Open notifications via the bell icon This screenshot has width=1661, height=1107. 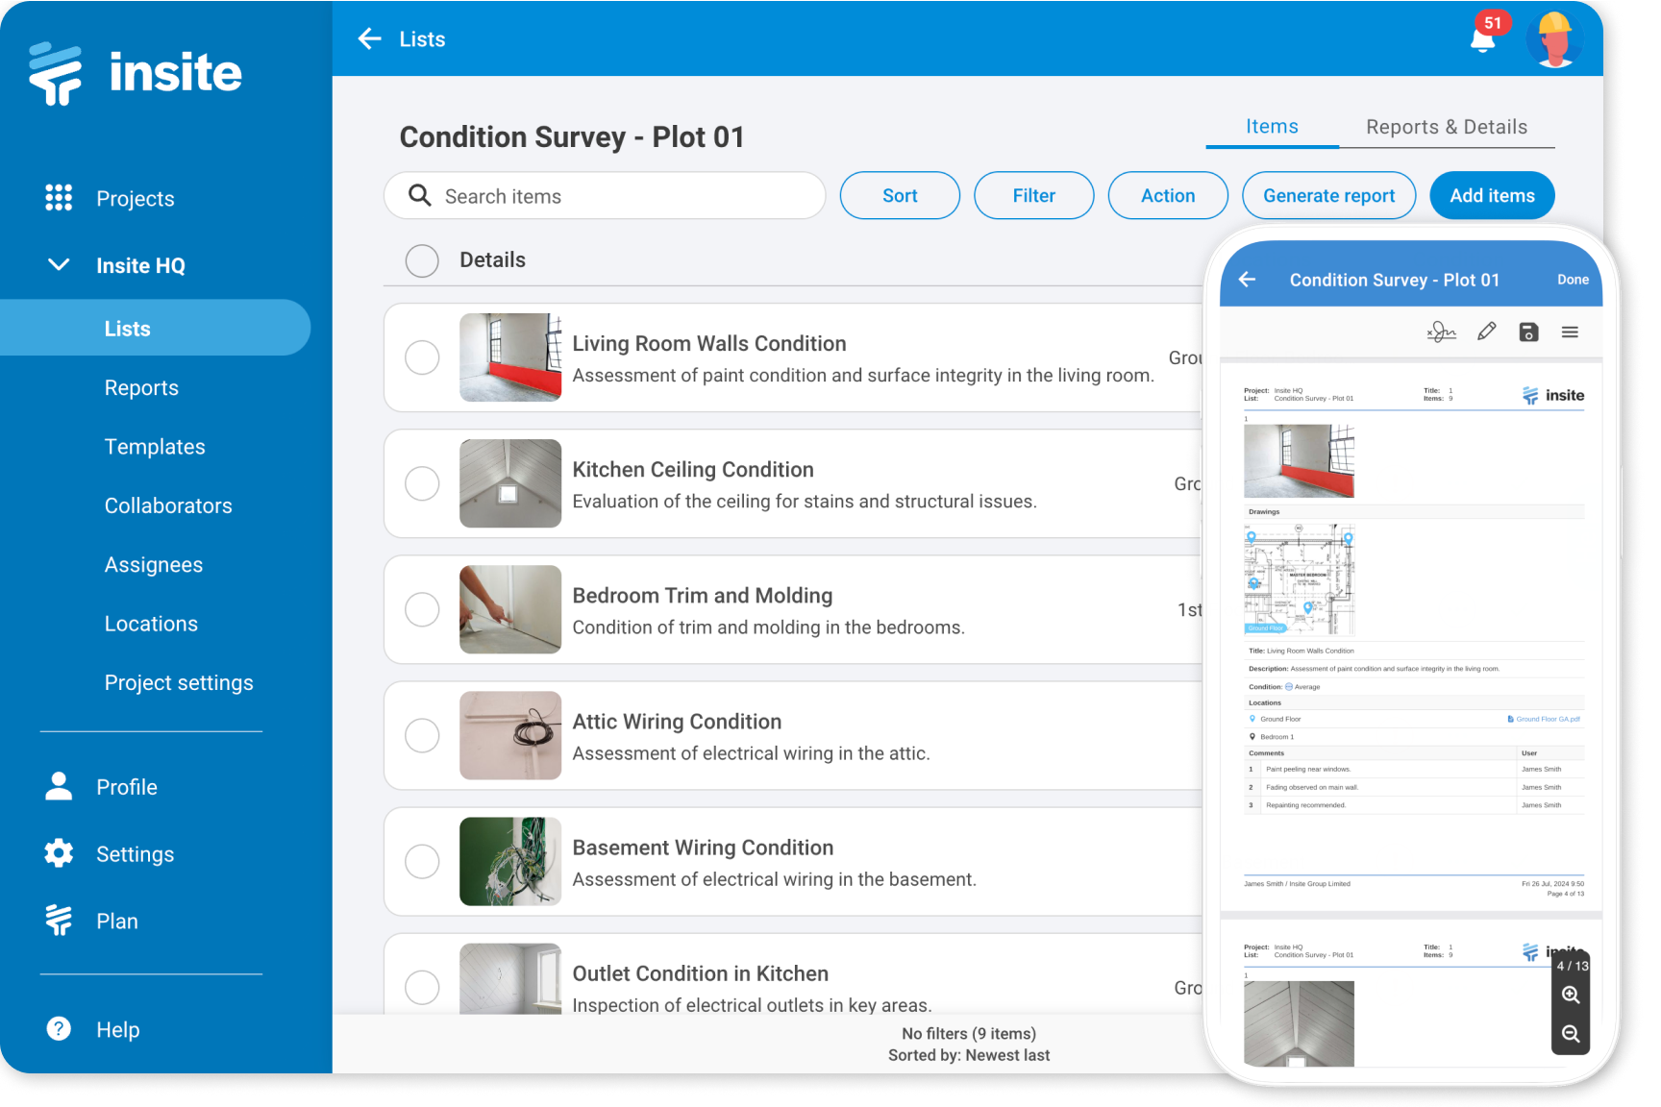1481,39
